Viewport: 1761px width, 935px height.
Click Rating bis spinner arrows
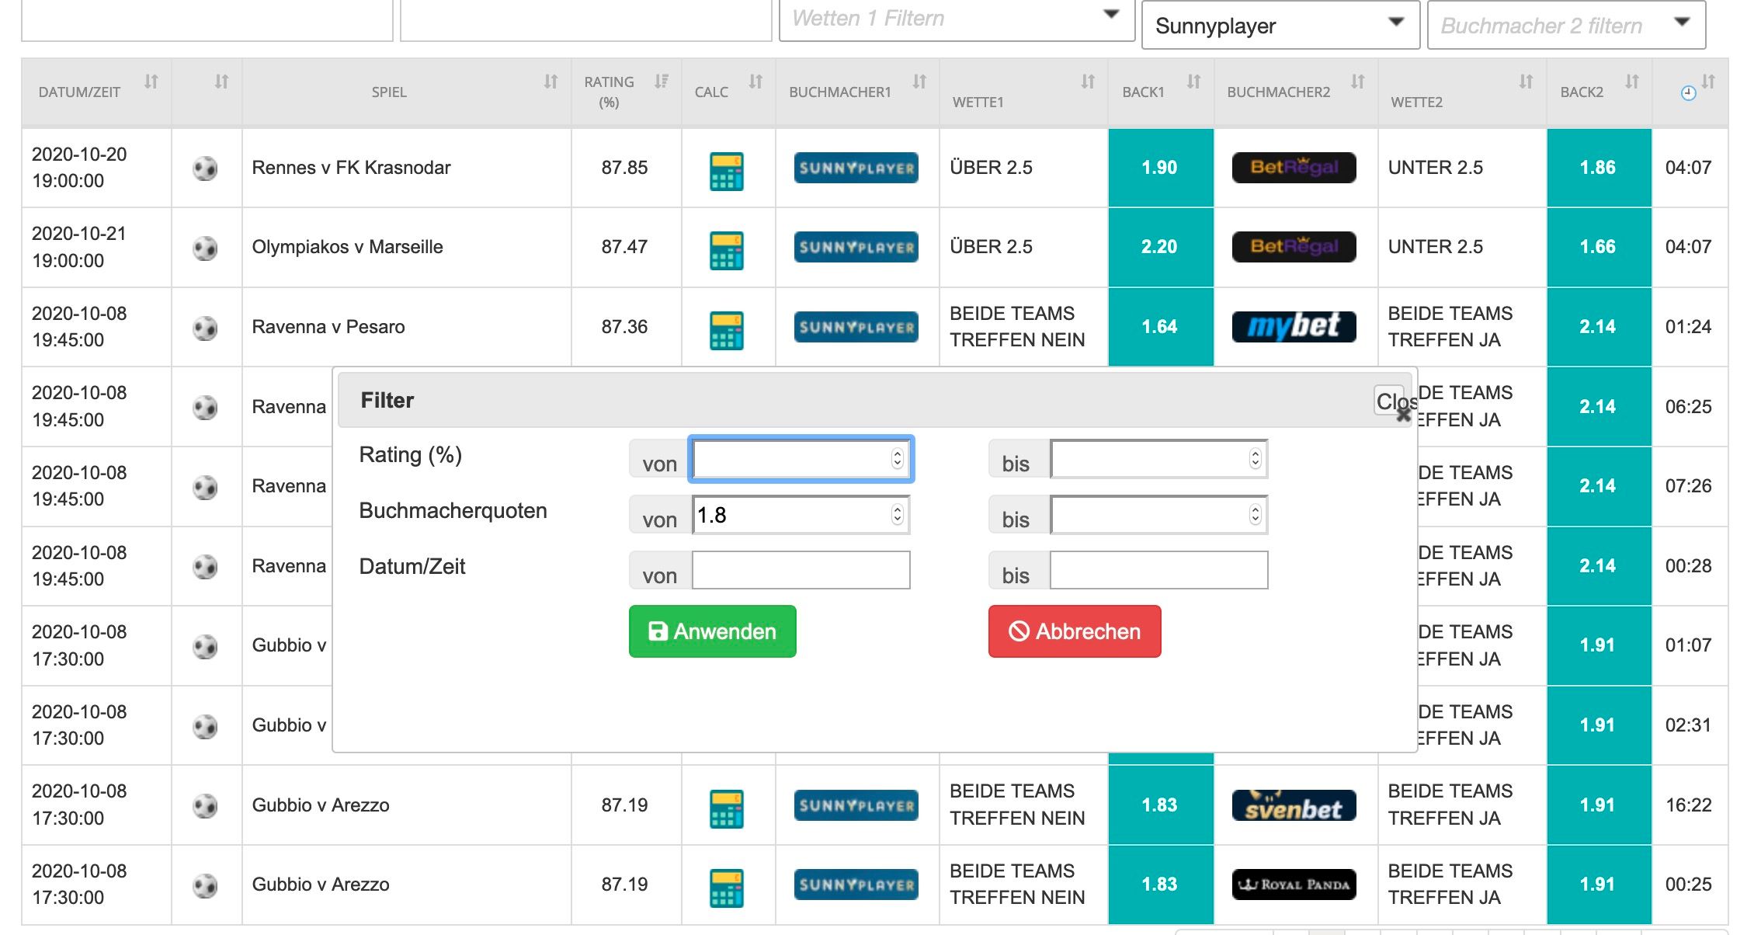point(1256,459)
